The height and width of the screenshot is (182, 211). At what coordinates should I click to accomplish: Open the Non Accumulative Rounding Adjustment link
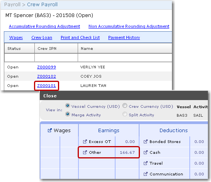click(x=129, y=26)
